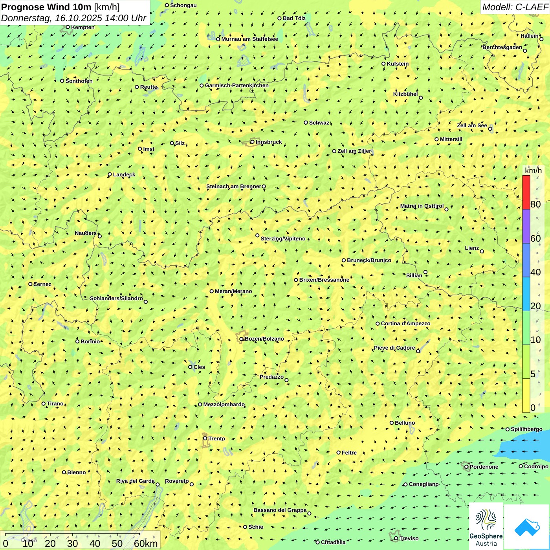Click the 'Riva del Garda' label
The width and height of the screenshot is (550, 550).
pos(135,481)
